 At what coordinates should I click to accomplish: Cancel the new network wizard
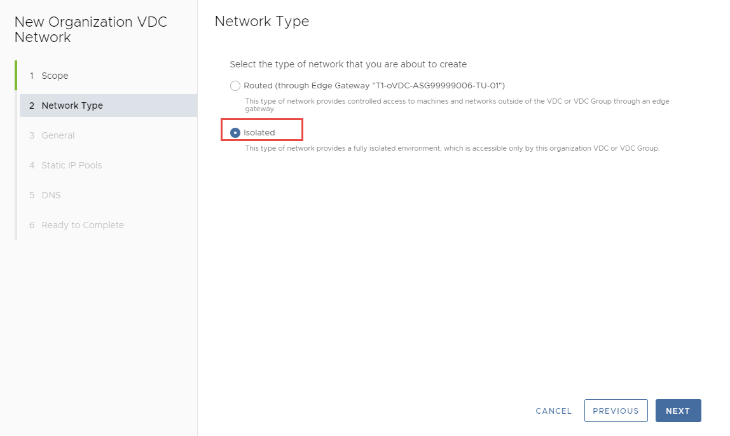pos(554,411)
